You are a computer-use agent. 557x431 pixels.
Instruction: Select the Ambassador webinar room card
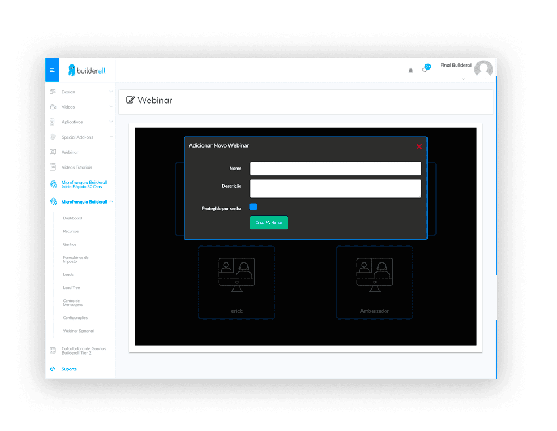coord(374,282)
